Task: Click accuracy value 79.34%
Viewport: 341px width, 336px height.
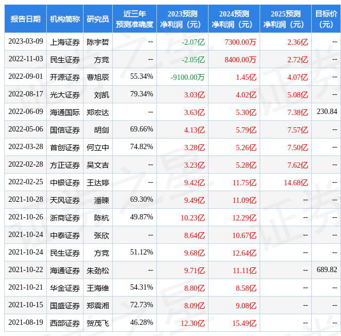Action: [x=142, y=94]
